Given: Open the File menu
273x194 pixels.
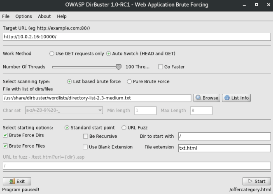Looking at the screenshot, I should [6, 16].
